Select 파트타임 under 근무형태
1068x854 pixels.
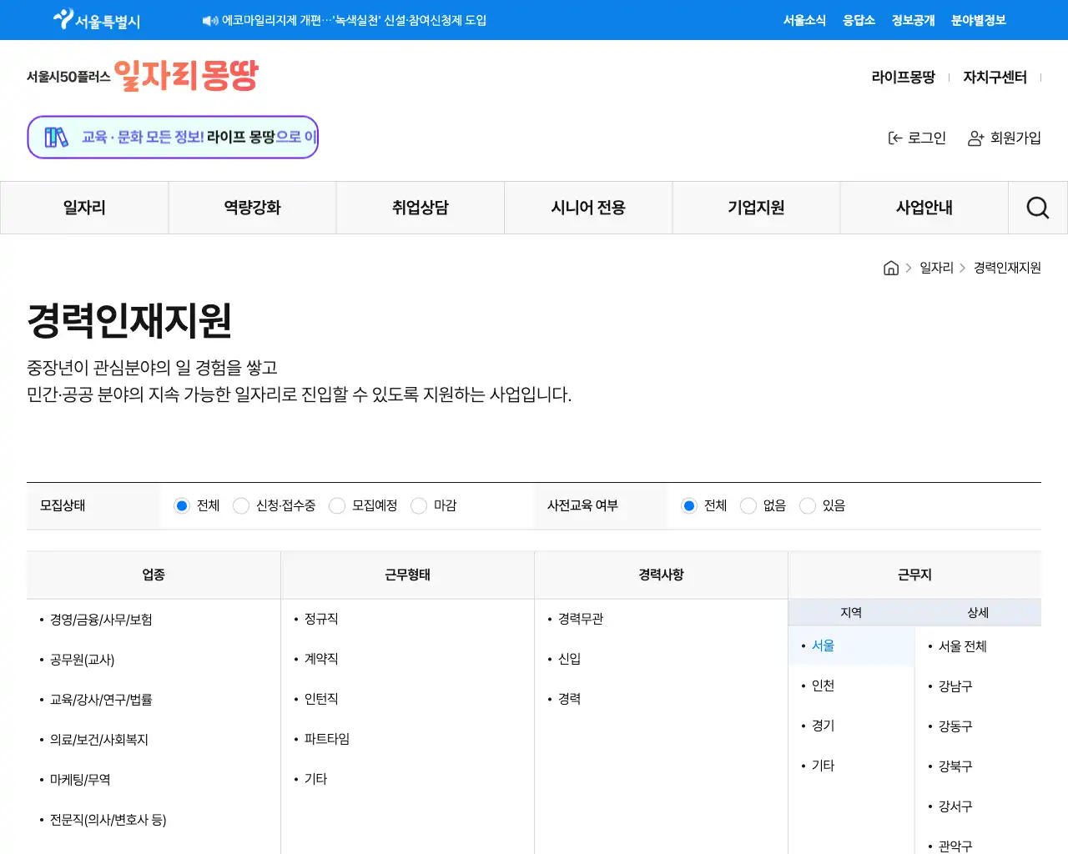[x=325, y=738]
